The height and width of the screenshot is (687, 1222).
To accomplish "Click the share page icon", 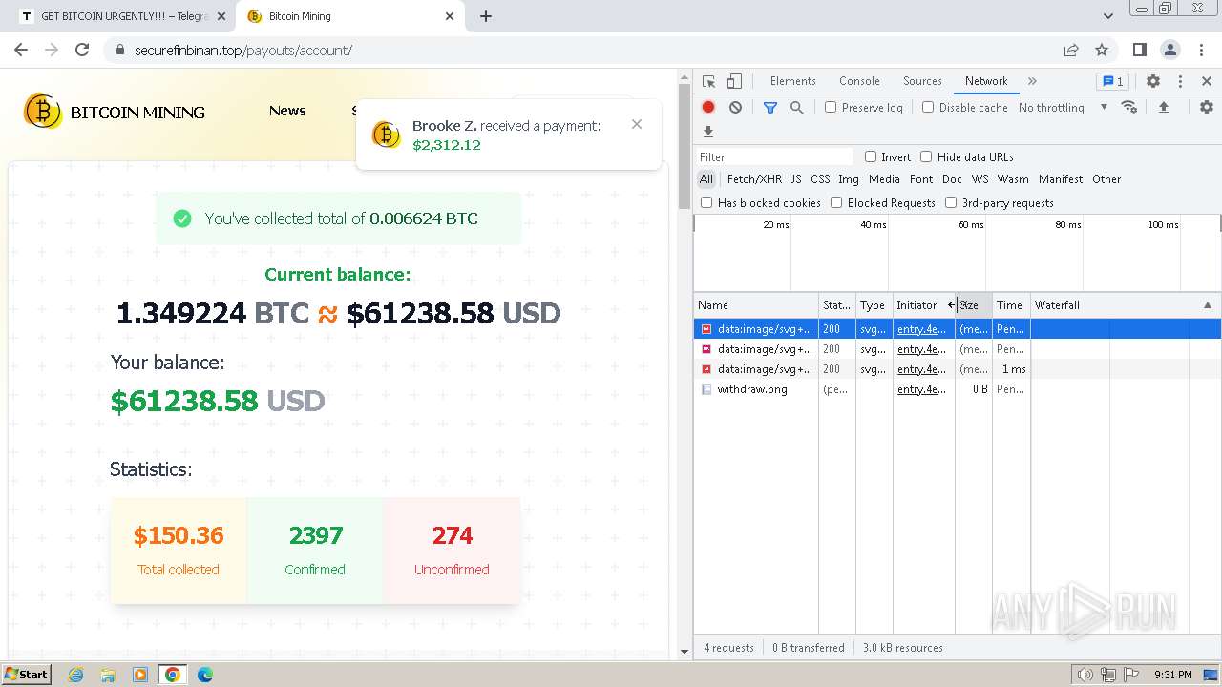I will tap(1071, 50).
